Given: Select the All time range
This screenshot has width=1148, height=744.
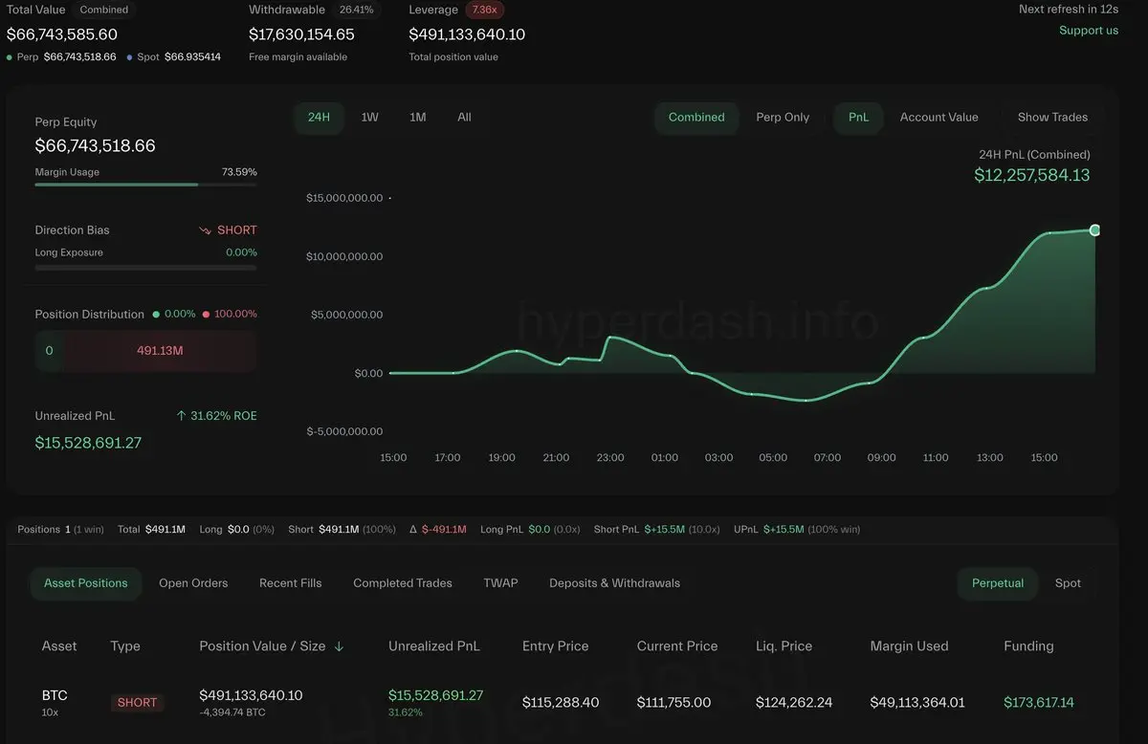Looking at the screenshot, I should [464, 118].
